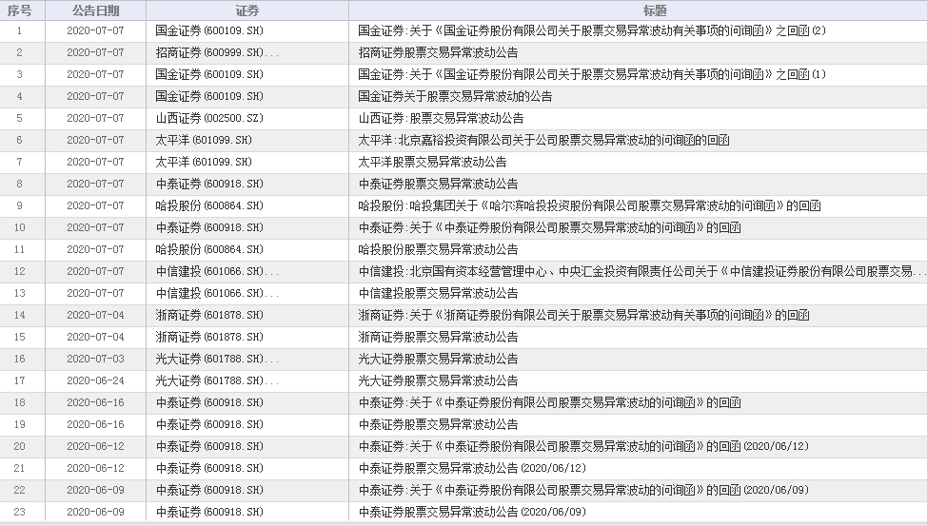This screenshot has height=526, width=927.
Task: Select date 2020-06-24 in row 17
Action: click(96, 380)
